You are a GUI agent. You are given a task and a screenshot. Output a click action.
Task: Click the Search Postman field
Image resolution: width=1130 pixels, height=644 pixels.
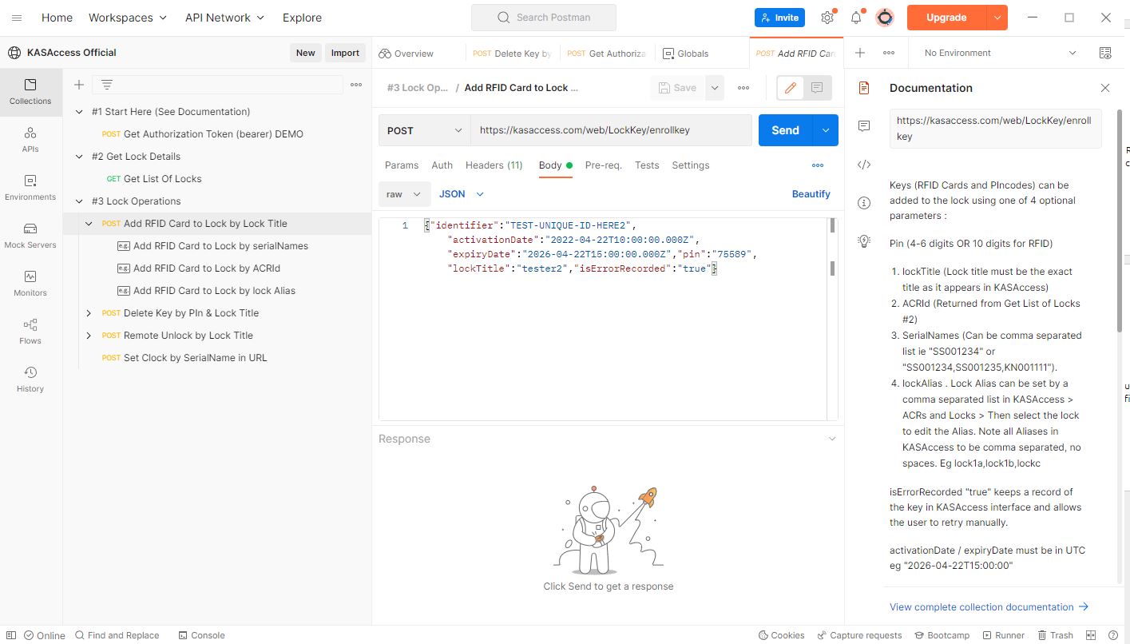point(543,18)
